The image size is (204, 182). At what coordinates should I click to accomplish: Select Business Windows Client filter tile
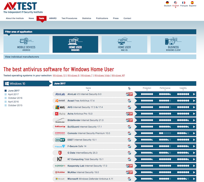[173, 44]
